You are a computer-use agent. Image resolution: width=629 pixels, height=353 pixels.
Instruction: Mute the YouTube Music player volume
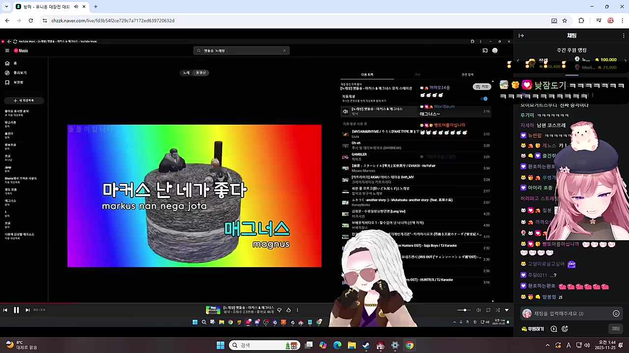479,310
